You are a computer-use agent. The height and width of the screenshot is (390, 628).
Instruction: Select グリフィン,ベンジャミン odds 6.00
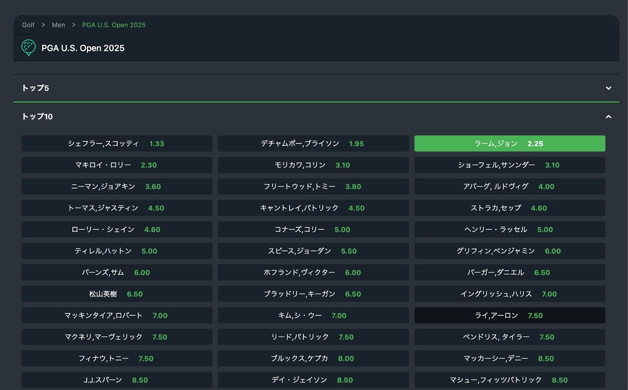click(x=510, y=251)
